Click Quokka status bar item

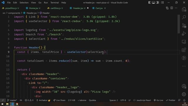pyautogui.click(x=92, y=100)
